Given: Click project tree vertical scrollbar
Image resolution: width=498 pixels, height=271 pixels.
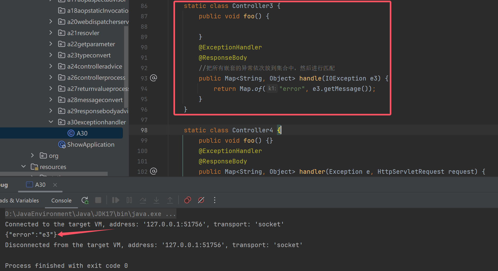Looking at the screenshot, I should click(126, 66).
